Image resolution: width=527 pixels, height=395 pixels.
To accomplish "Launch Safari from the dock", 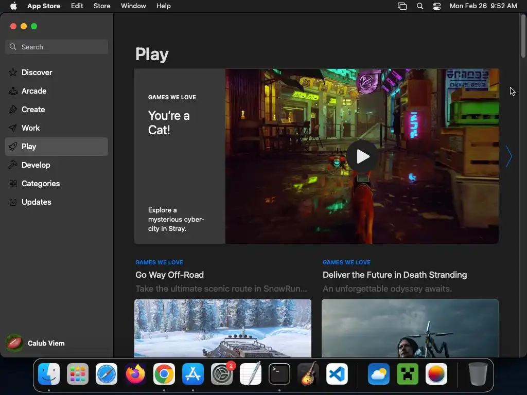I will pyautogui.click(x=107, y=373).
